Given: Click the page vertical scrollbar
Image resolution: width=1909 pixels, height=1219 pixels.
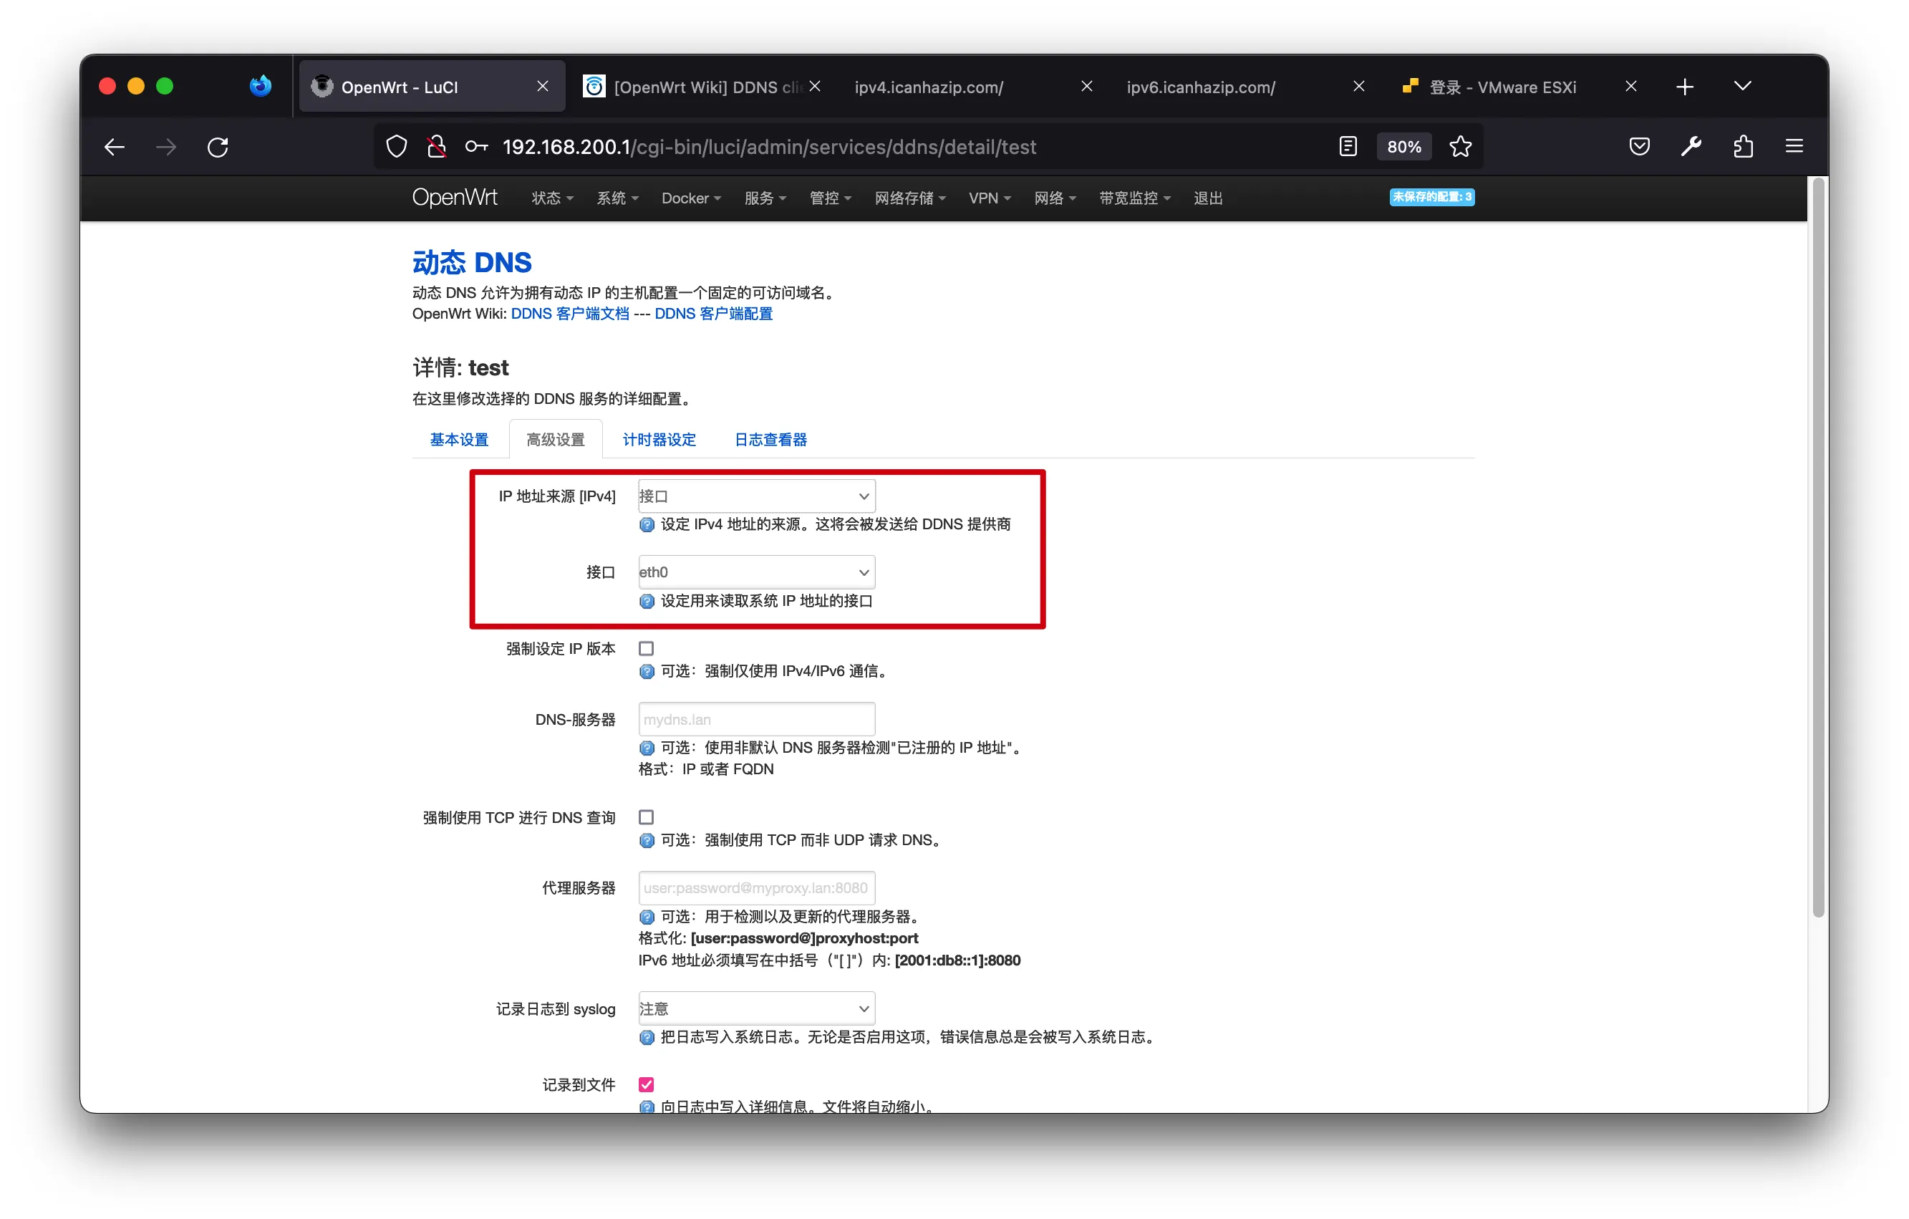Looking at the screenshot, I should (x=1819, y=547).
